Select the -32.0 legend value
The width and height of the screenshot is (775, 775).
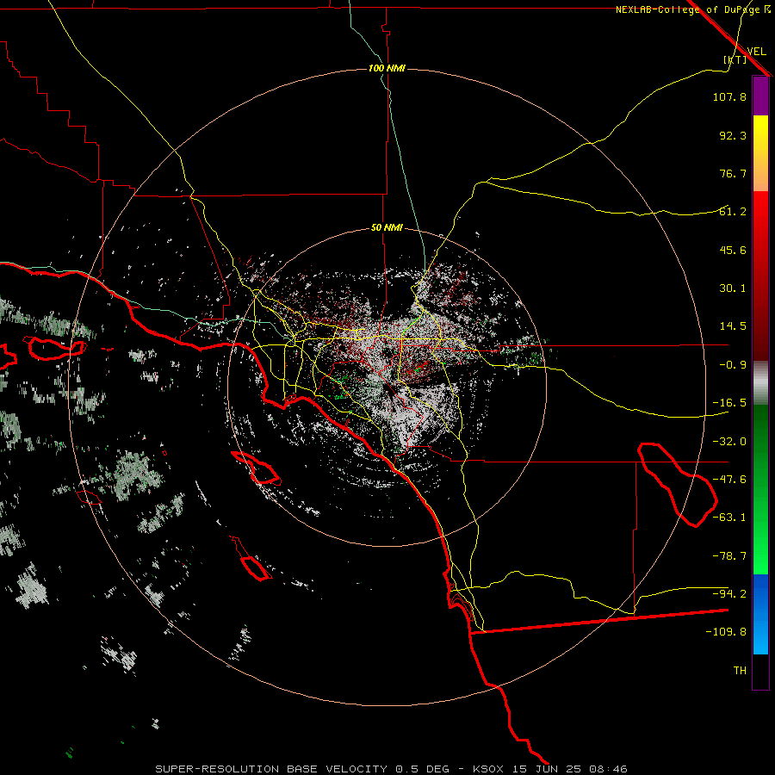729,442
